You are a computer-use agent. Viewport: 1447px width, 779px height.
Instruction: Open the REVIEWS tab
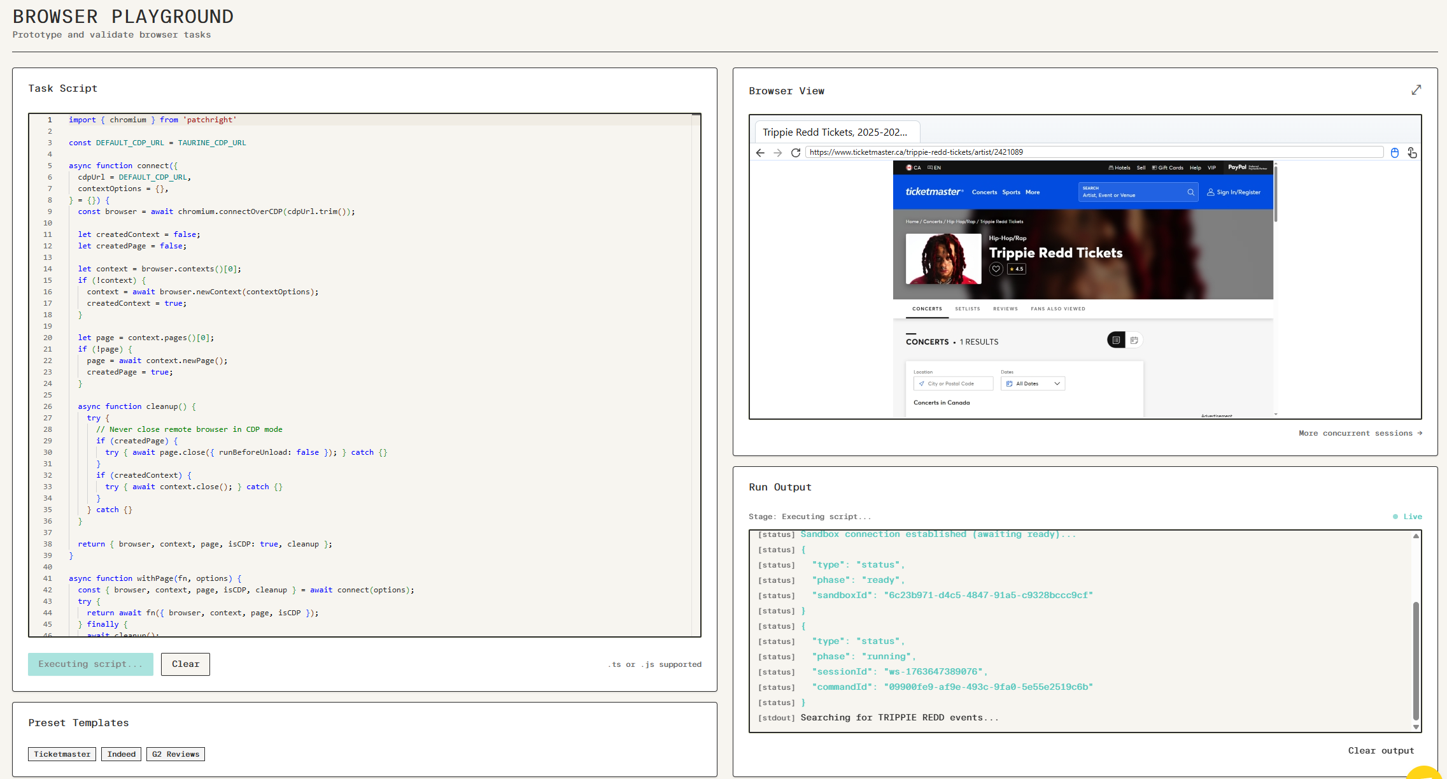1006,309
